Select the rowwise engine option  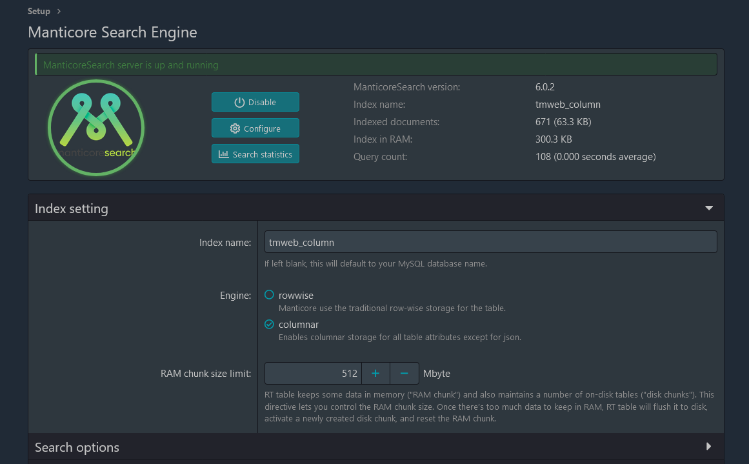[270, 295]
